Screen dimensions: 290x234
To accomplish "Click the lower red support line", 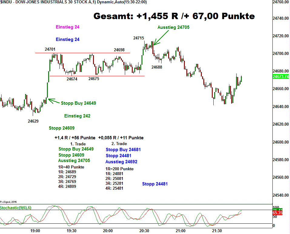I will point(97,76).
